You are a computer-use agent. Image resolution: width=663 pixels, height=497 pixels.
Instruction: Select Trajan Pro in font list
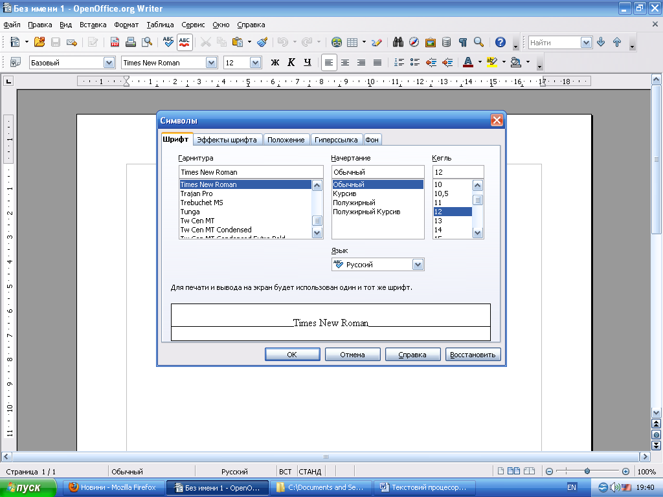pyautogui.click(x=245, y=193)
